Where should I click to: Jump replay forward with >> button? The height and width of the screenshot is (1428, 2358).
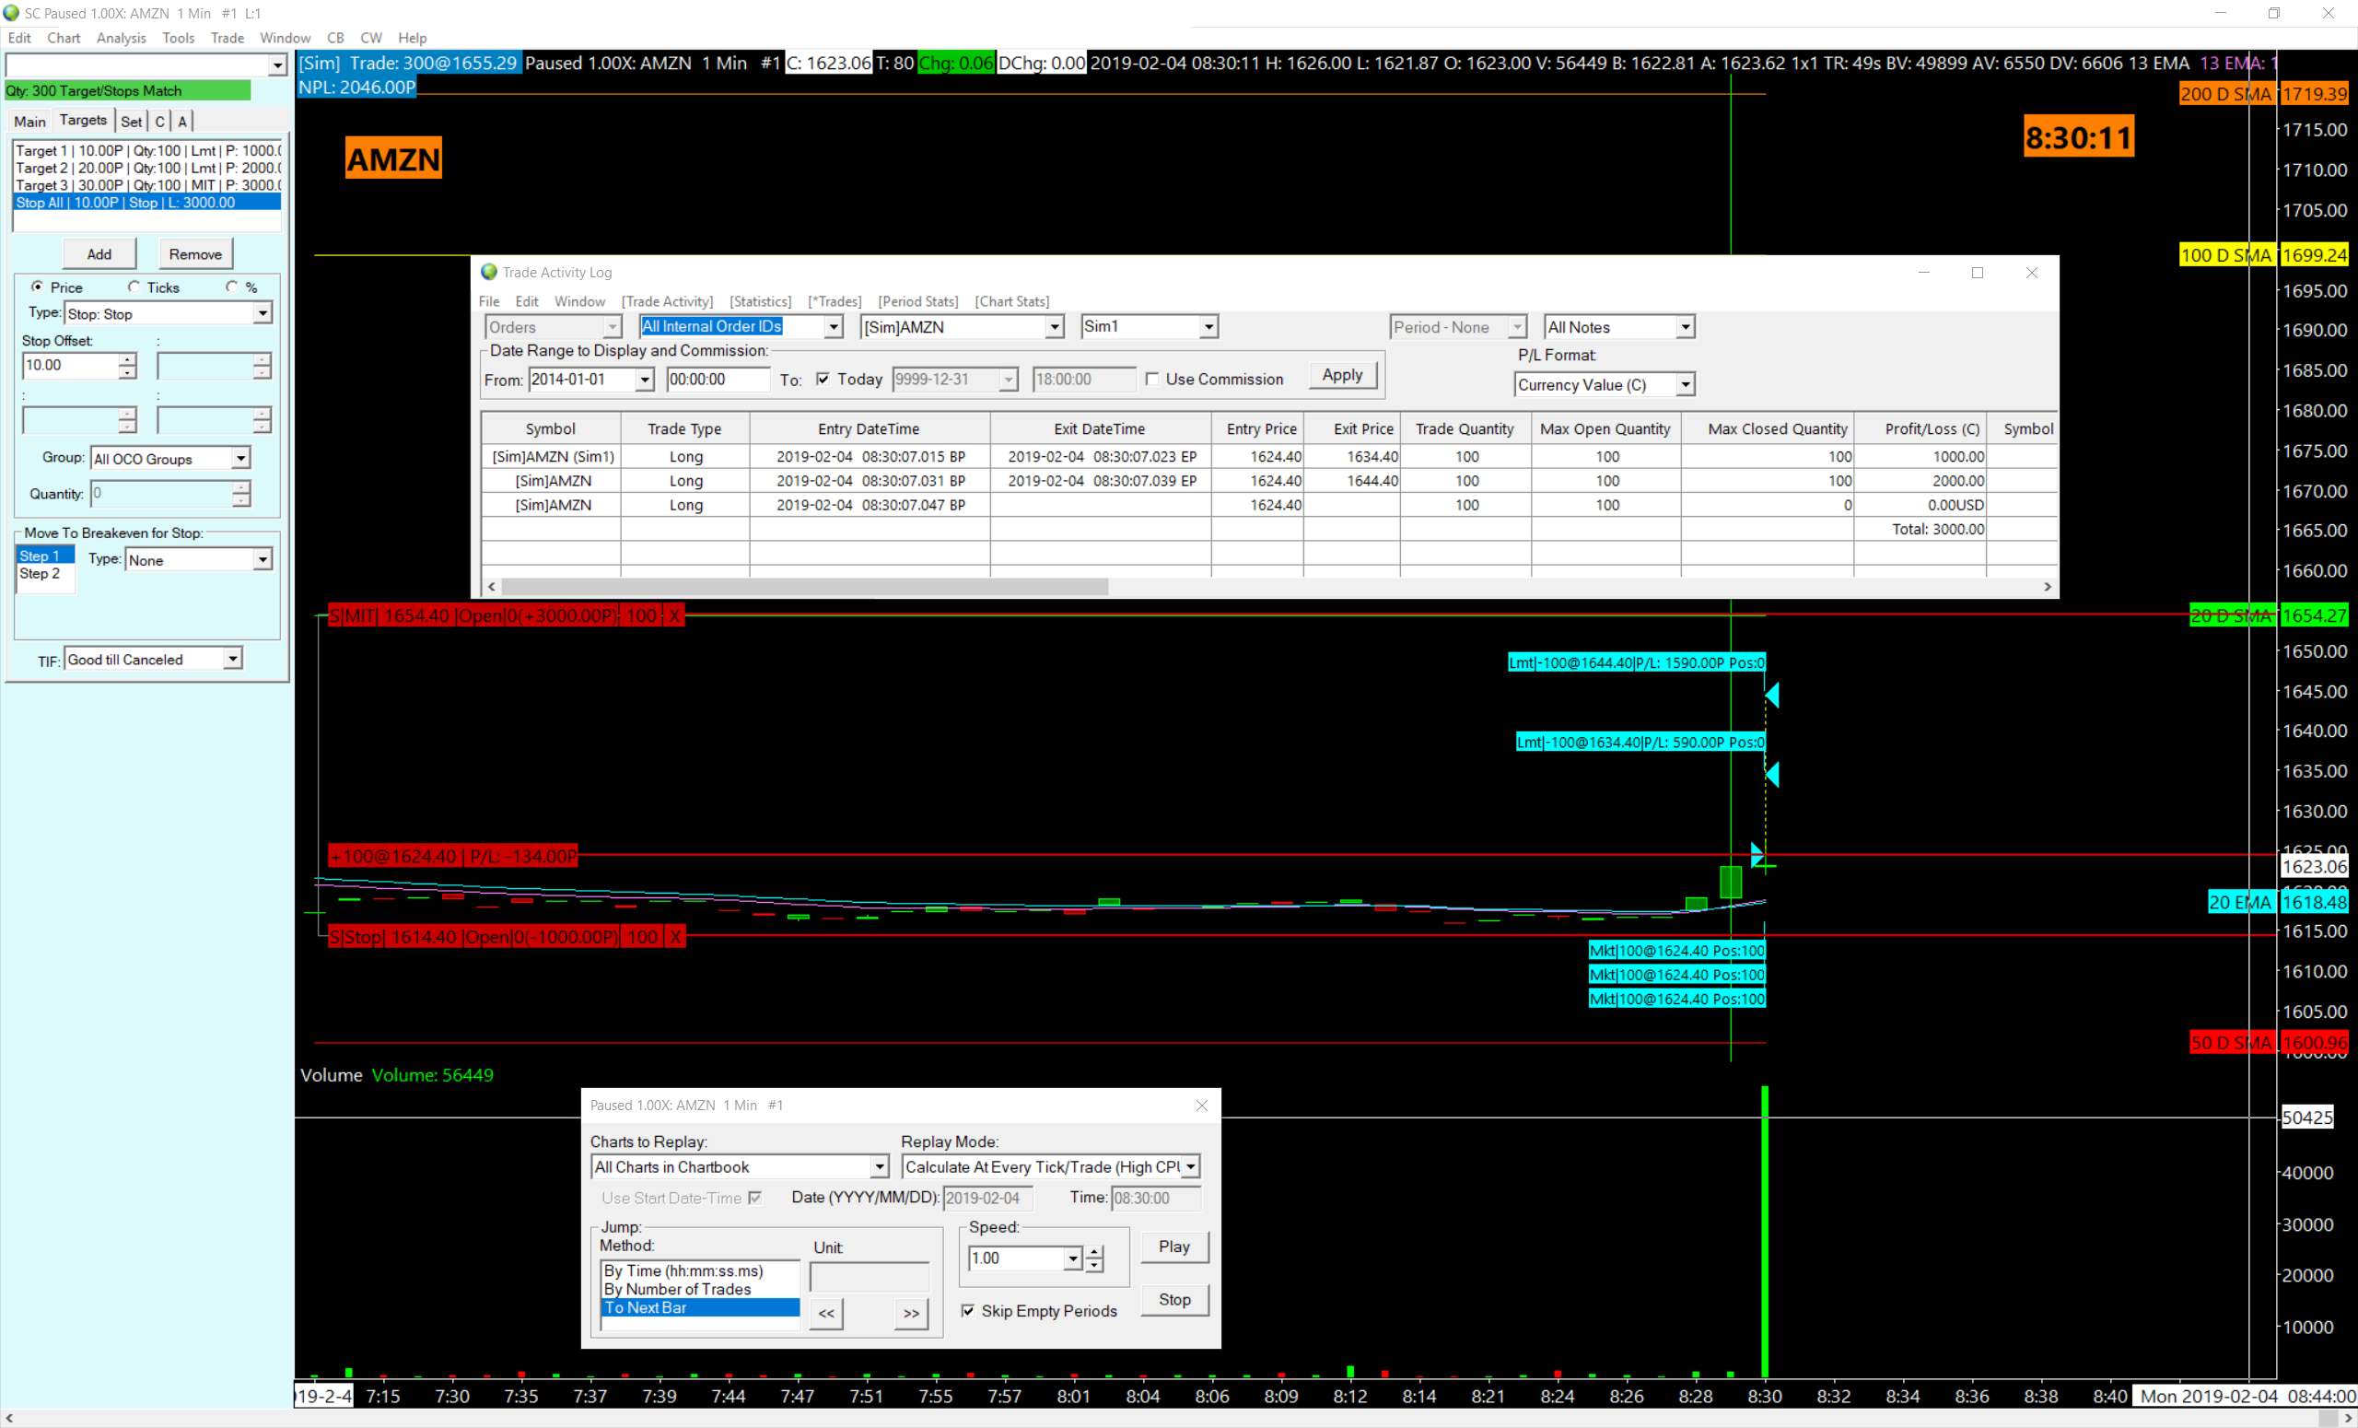910,1313
